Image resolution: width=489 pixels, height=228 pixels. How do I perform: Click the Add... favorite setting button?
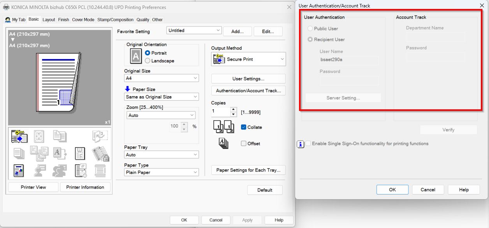[x=237, y=32]
